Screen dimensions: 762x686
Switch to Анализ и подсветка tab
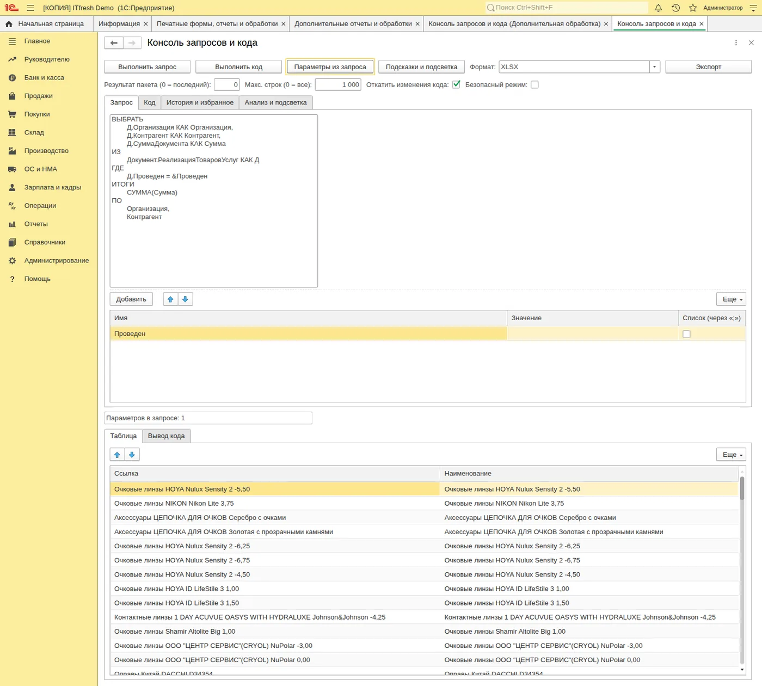[x=275, y=102]
